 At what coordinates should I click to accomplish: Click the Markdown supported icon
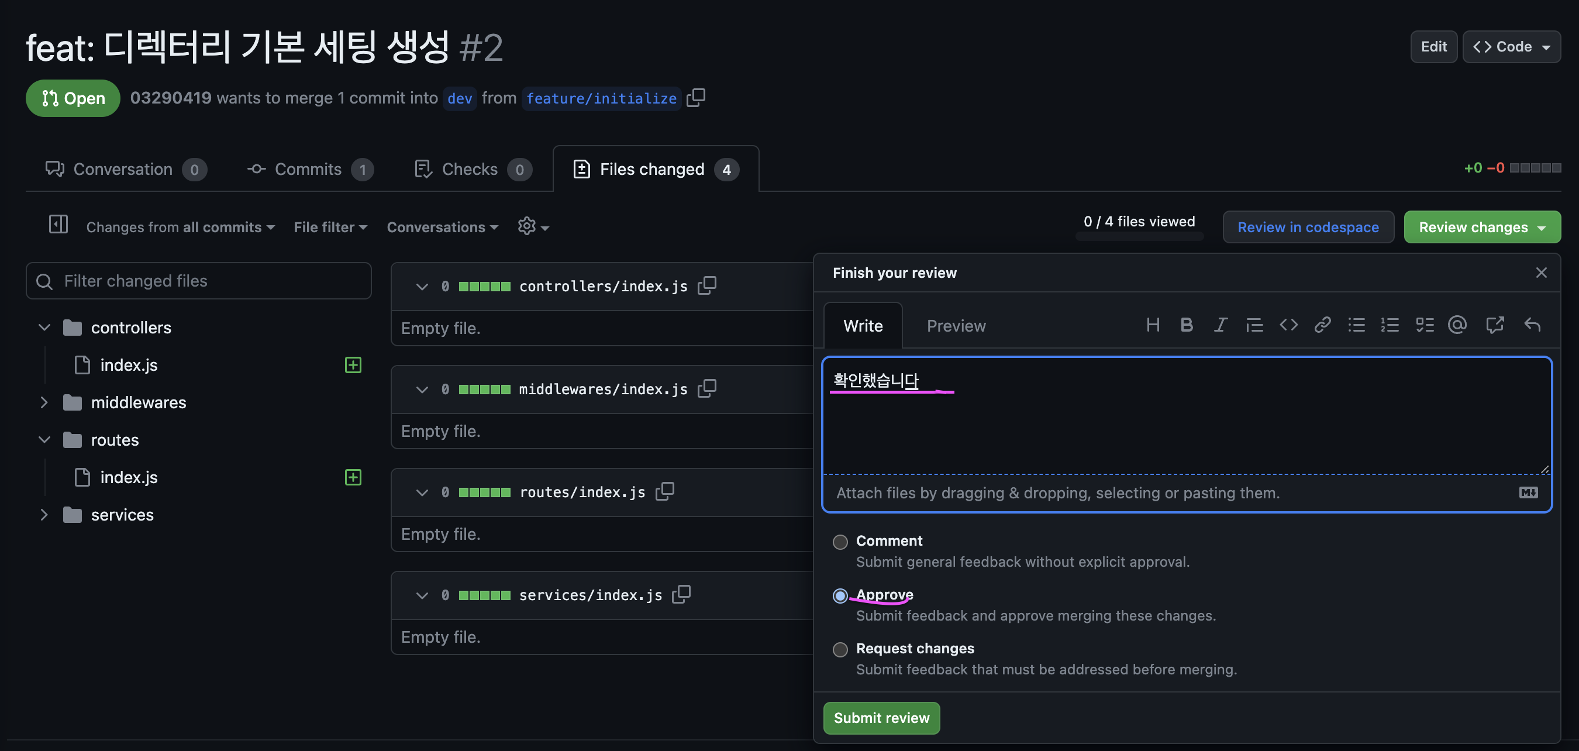pyautogui.click(x=1528, y=492)
